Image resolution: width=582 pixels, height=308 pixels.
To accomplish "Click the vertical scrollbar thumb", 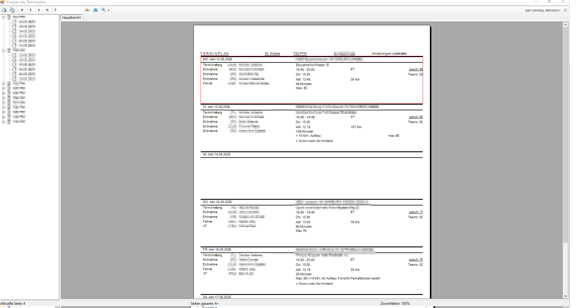I will 565,135.
